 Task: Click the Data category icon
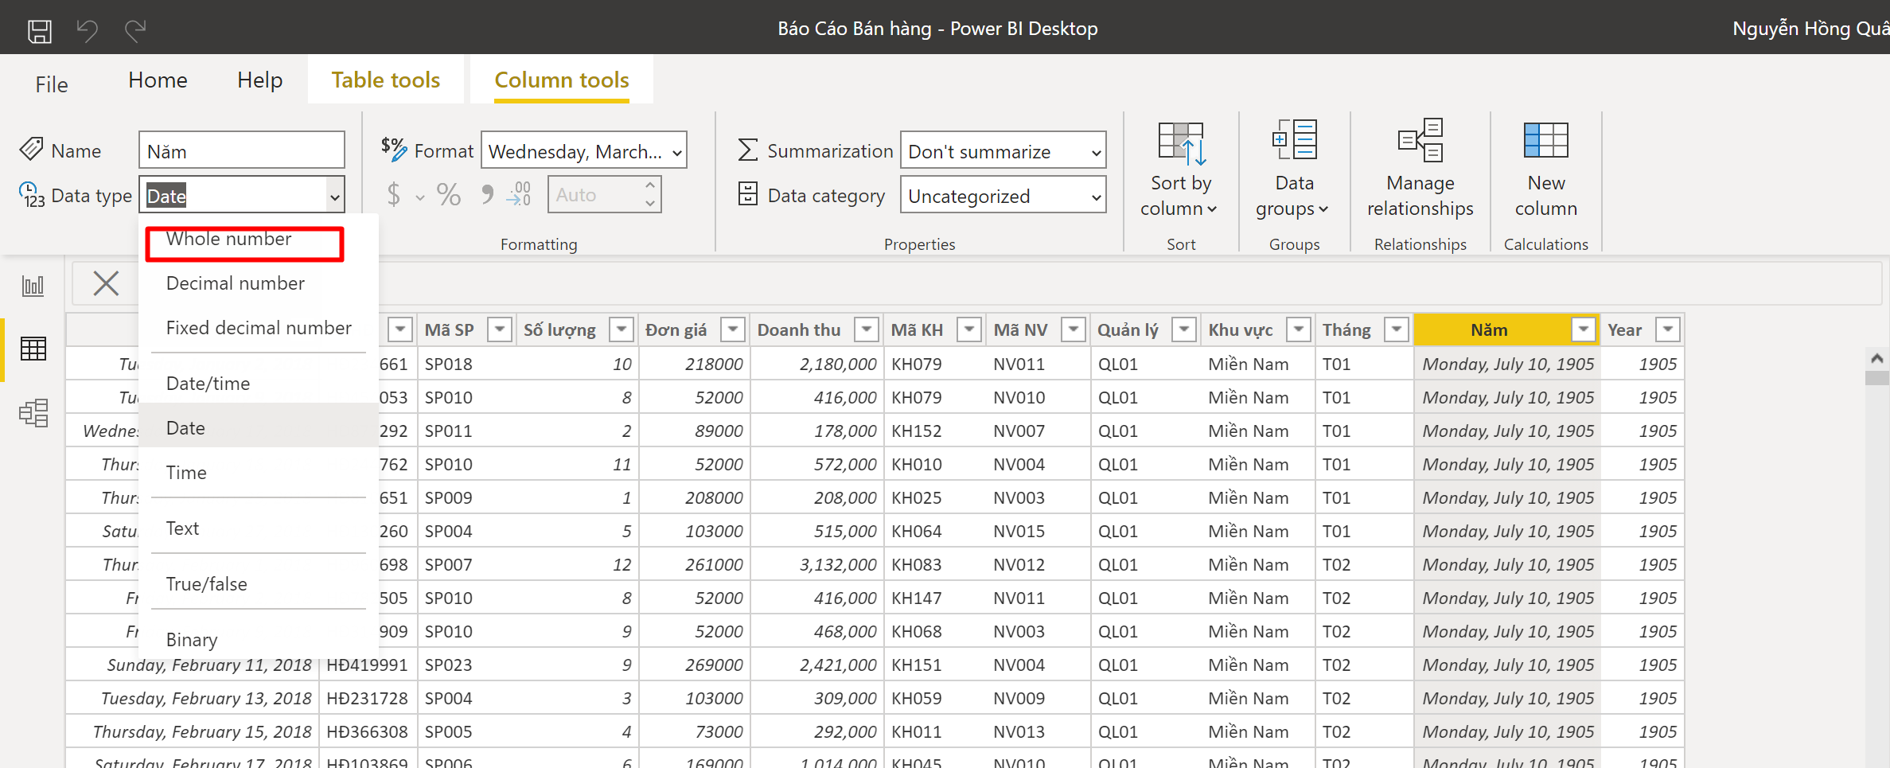pyautogui.click(x=747, y=194)
